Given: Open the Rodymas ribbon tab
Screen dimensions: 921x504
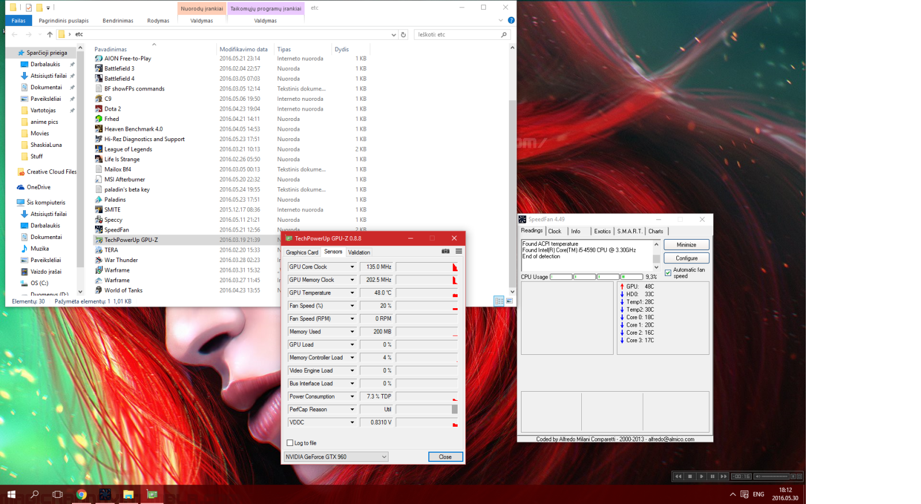Looking at the screenshot, I should pos(158,21).
